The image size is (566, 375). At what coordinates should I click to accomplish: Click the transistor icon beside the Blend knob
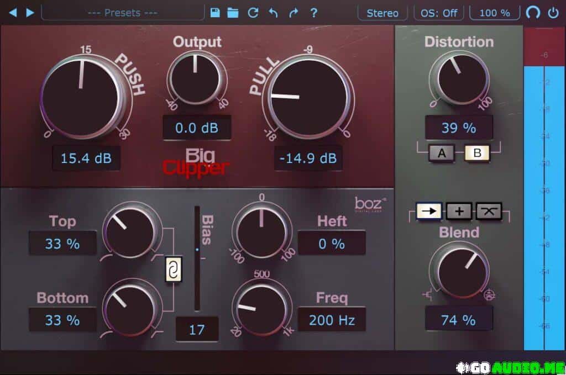click(428, 295)
